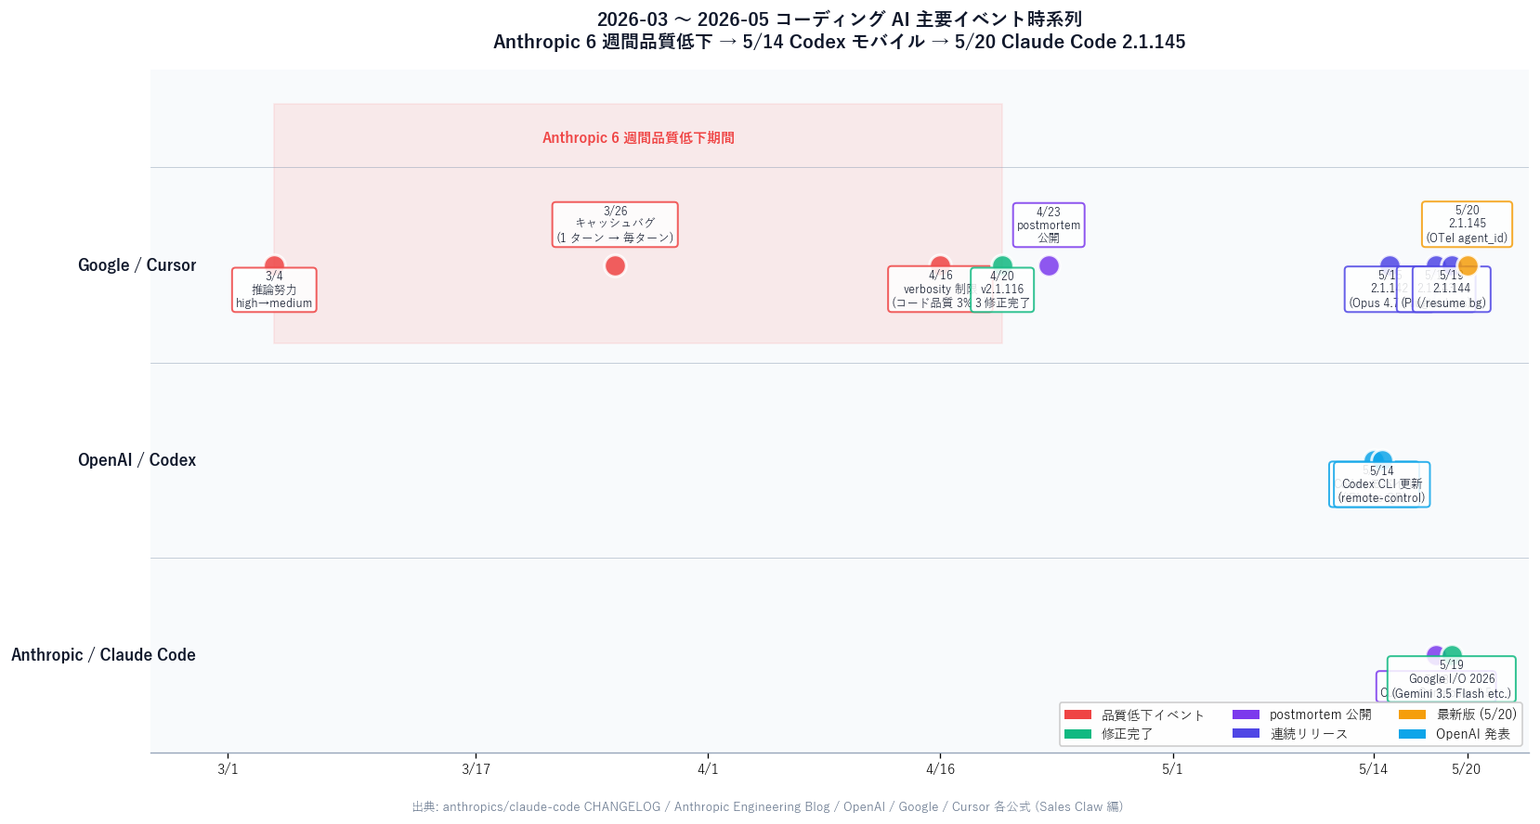This screenshot has width=1540, height=824.
Task: Select the green dot above Google I/O 2026
Action: tap(1452, 655)
